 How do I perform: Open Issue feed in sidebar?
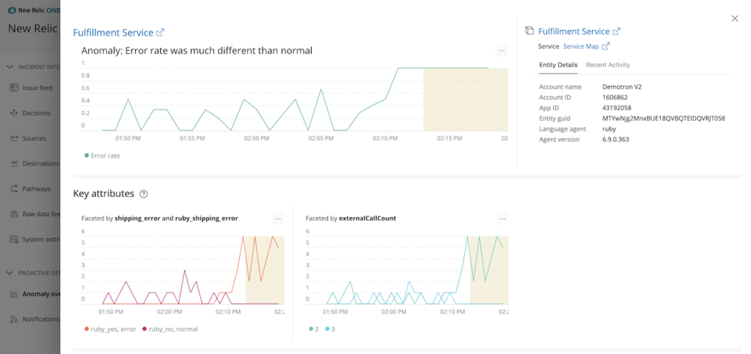point(37,88)
